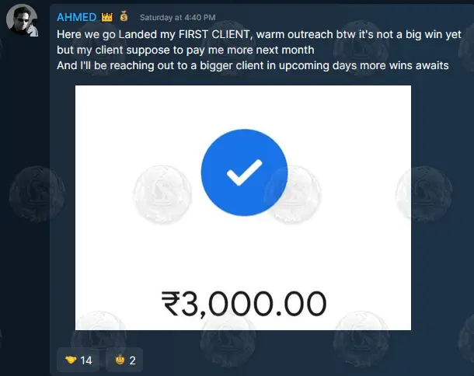Viewport: 474px width, 376px height.
Task: Click the smiling crowned face emoji reaction
Action: 120,360
